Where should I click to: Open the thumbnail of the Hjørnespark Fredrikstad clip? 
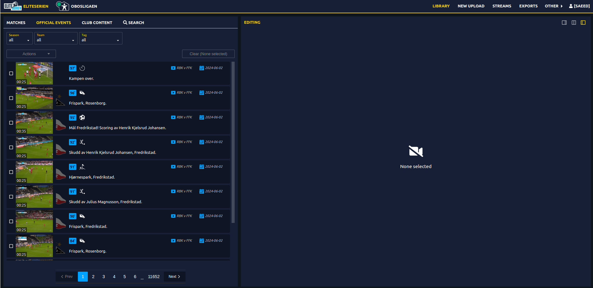34,171
